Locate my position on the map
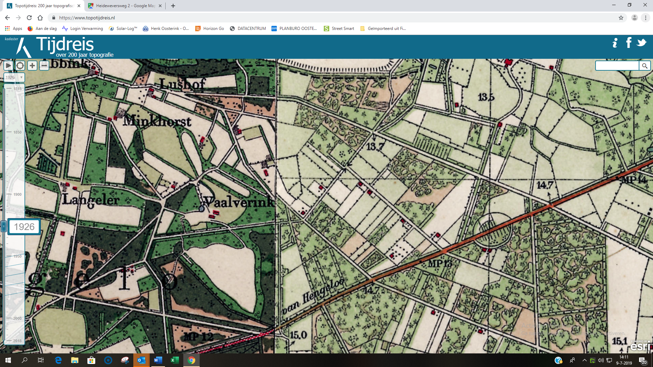The height and width of the screenshot is (367, 653). pos(20,66)
